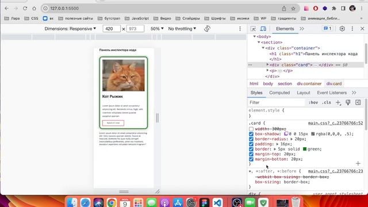Toggle the computed styles sidebar
The width and height of the screenshot is (368, 207).
[358, 102]
